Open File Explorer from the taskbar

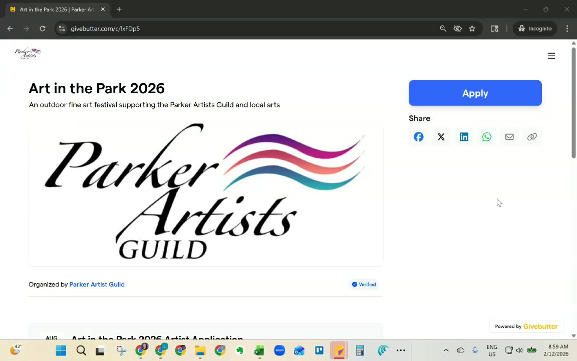tap(200, 350)
